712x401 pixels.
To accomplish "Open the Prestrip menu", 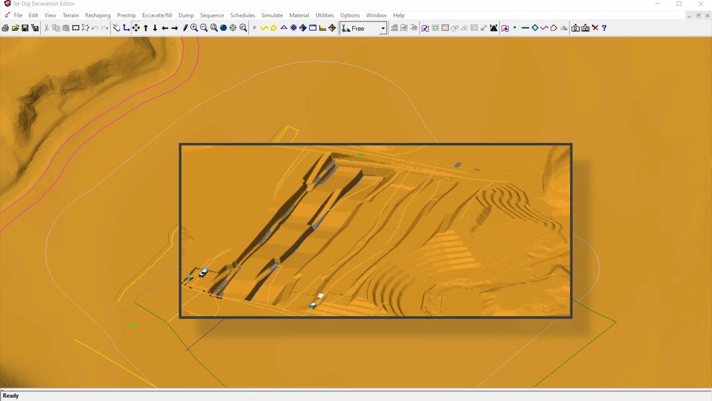I will pyautogui.click(x=126, y=15).
